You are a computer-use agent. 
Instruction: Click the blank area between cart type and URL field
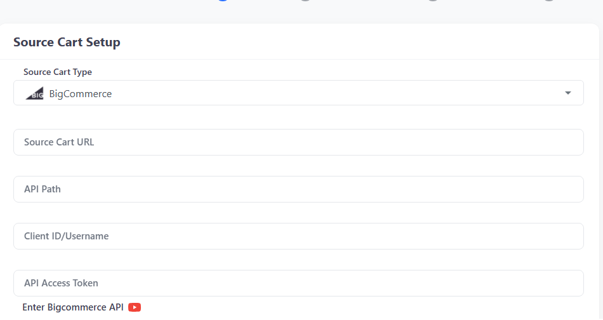298,117
